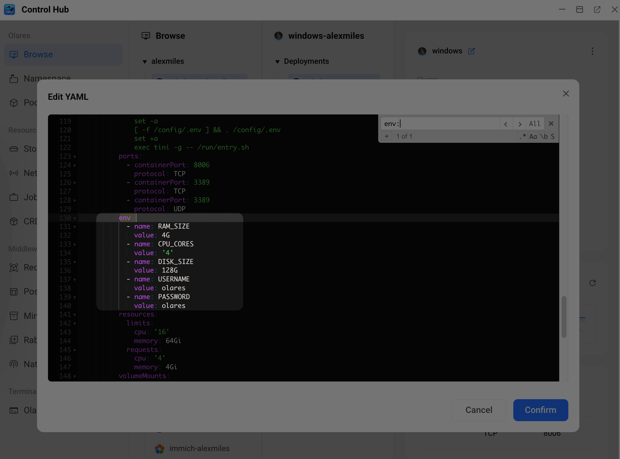
Task: Click the edit icon next to windows
Action: [x=471, y=51]
